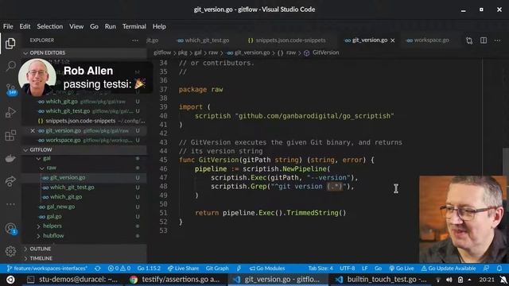Expand the helpers folder
This screenshot has height=286, width=509.
pos(38,226)
